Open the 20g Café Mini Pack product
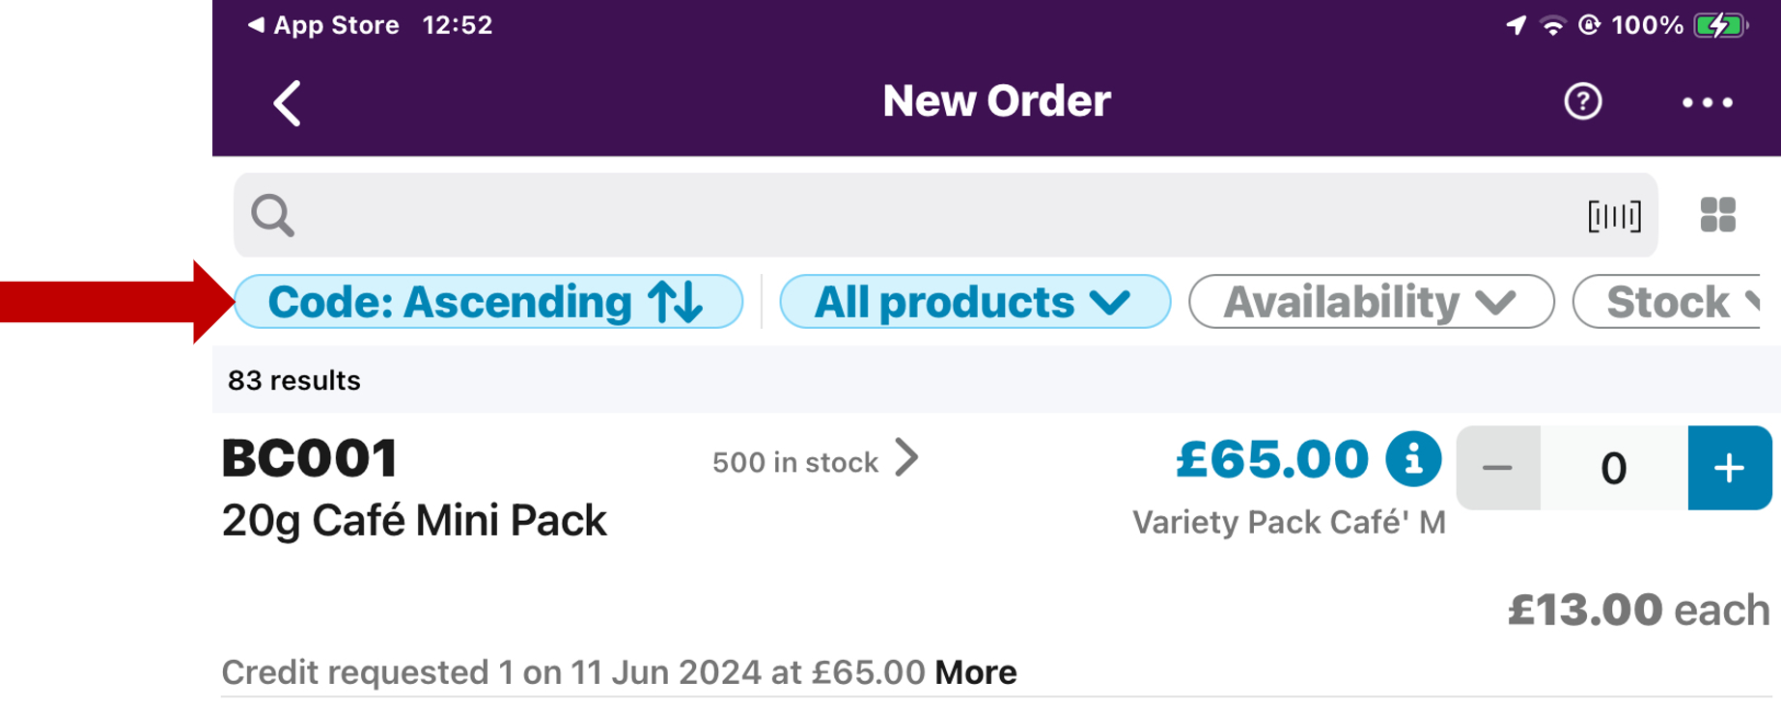Viewport: 1781px width, 710px height. coord(414,521)
